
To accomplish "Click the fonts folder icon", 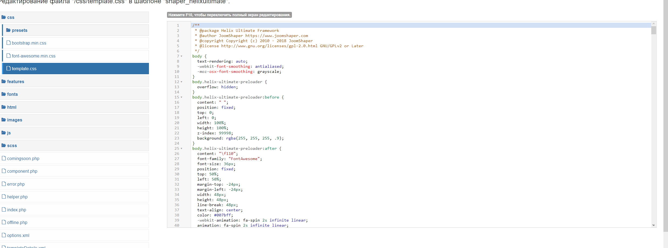I will pos(4,94).
